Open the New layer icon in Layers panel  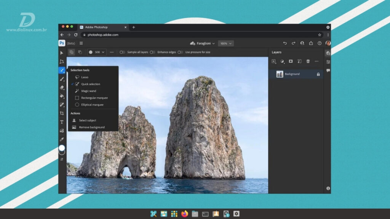point(273,62)
